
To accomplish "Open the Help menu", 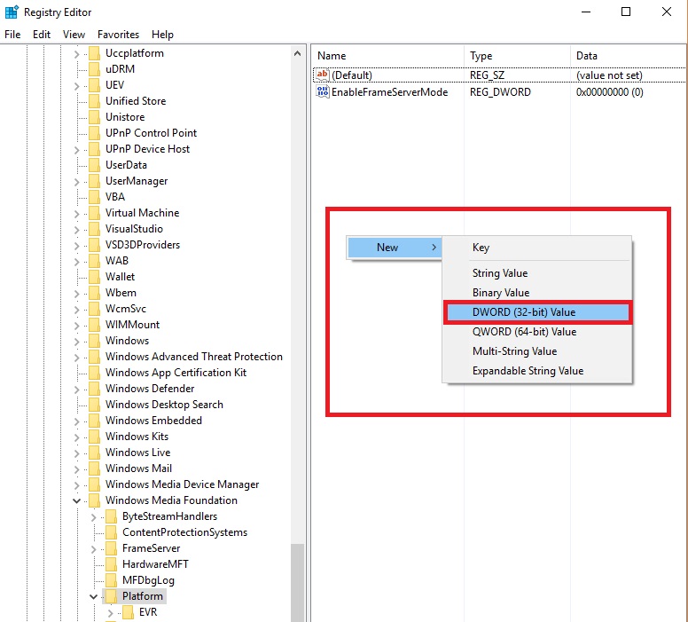I will (162, 35).
